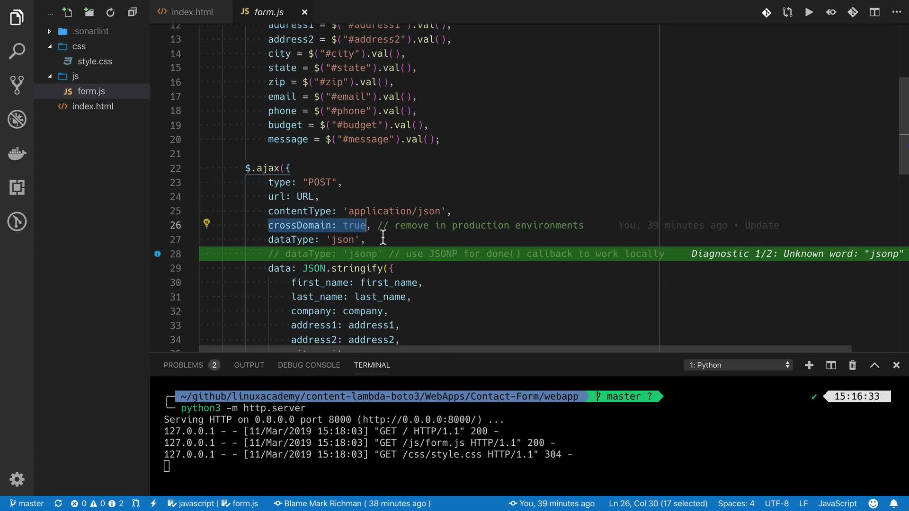The height and width of the screenshot is (511, 909).
Task: Open the terminal selector dropdown 1: Python
Action: (x=738, y=365)
